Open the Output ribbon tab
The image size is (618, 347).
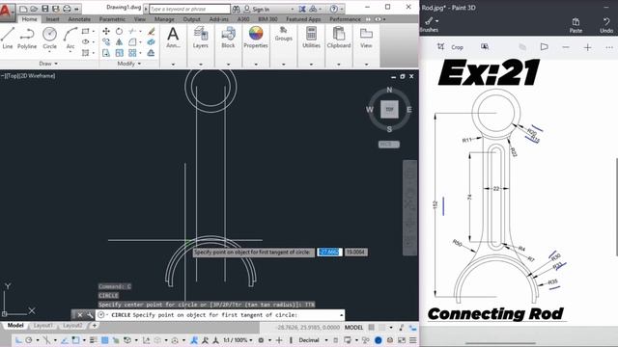[x=191, y=19]
